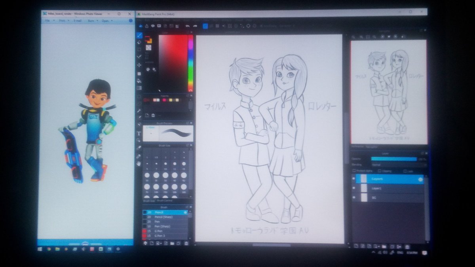Click the add brush icon in Brush panel
The image size is (475, 267).
coord(152,243)
